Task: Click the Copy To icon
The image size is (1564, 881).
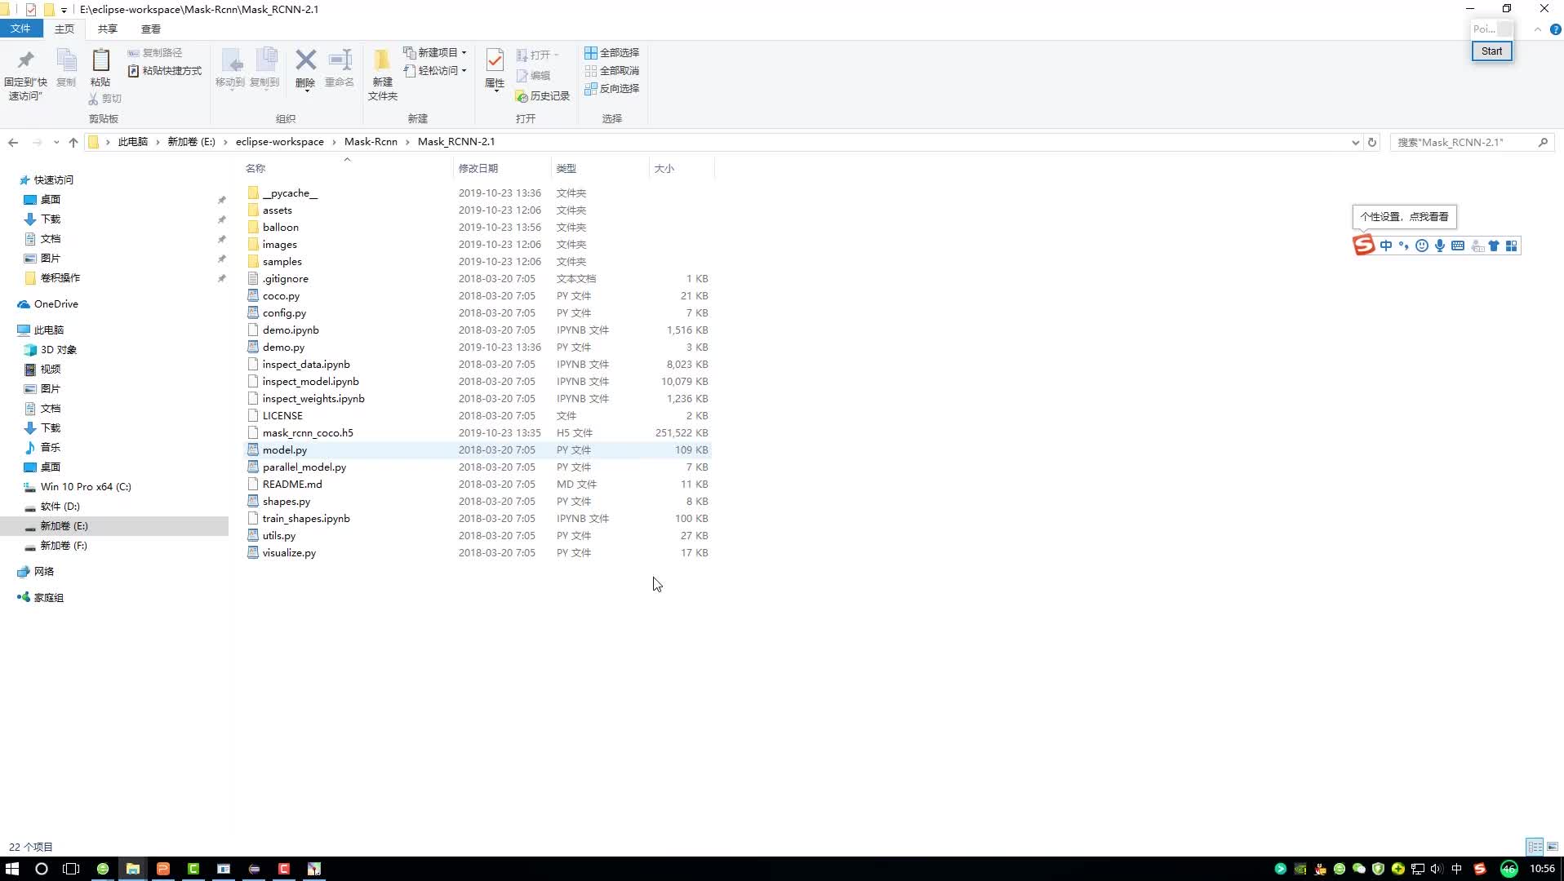Action: [x=264, y=60]
